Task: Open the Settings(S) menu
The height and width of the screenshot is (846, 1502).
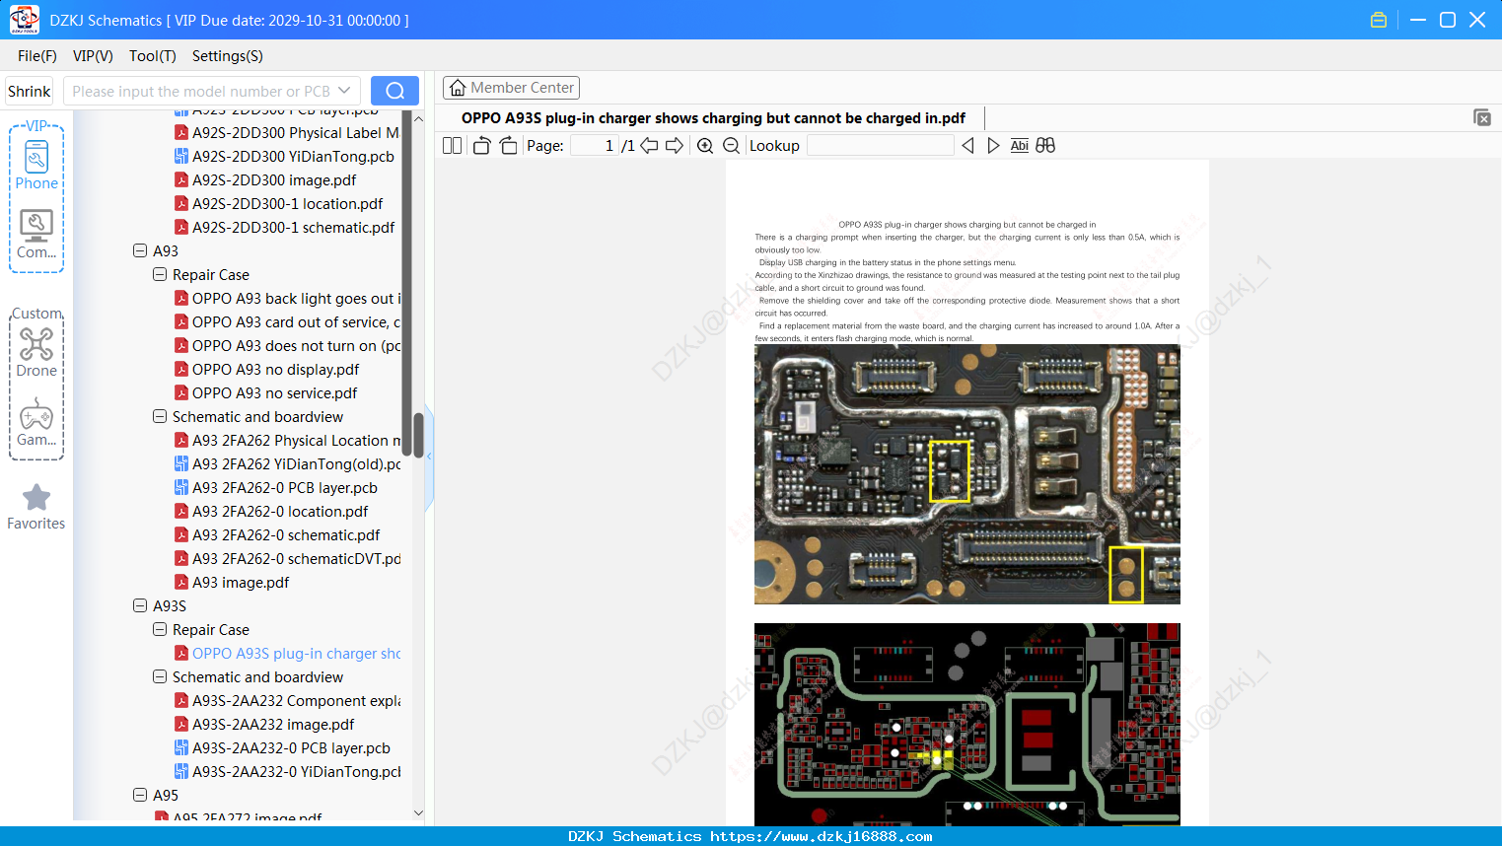Action: (x=228, y=56)
